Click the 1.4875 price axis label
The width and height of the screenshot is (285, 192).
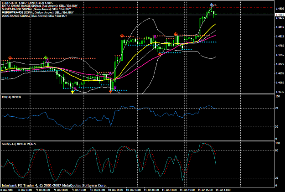pos(280,18)
